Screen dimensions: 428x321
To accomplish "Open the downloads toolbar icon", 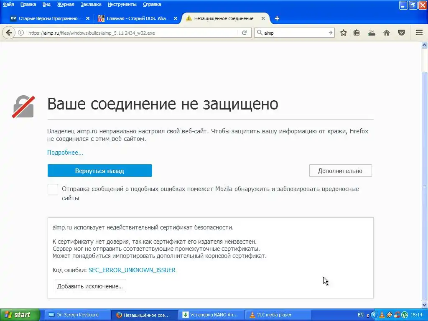I will [372, 33].
